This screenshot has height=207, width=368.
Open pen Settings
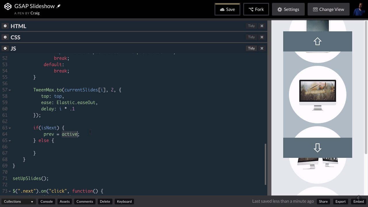click(x=288, y=9)
